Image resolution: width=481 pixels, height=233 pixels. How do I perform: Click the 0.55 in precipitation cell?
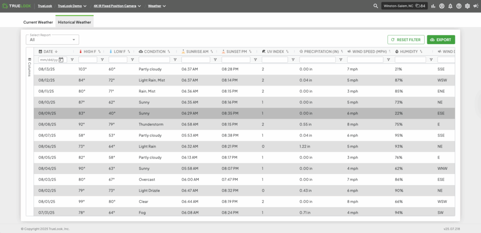(305, 124)
